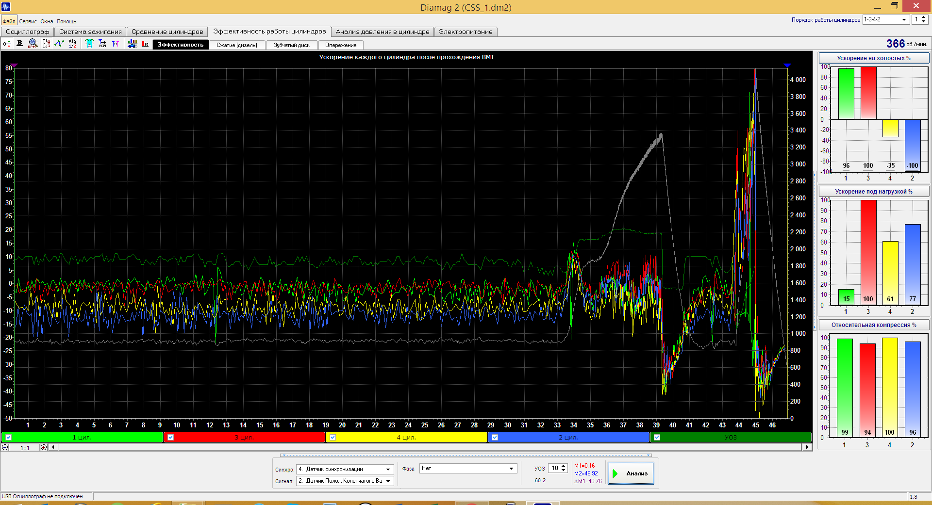Switch to Анализ давления в цилиндре tab
Image resolution: width=932 pixels, height=505 pixels.
click(x=383, y=32)
